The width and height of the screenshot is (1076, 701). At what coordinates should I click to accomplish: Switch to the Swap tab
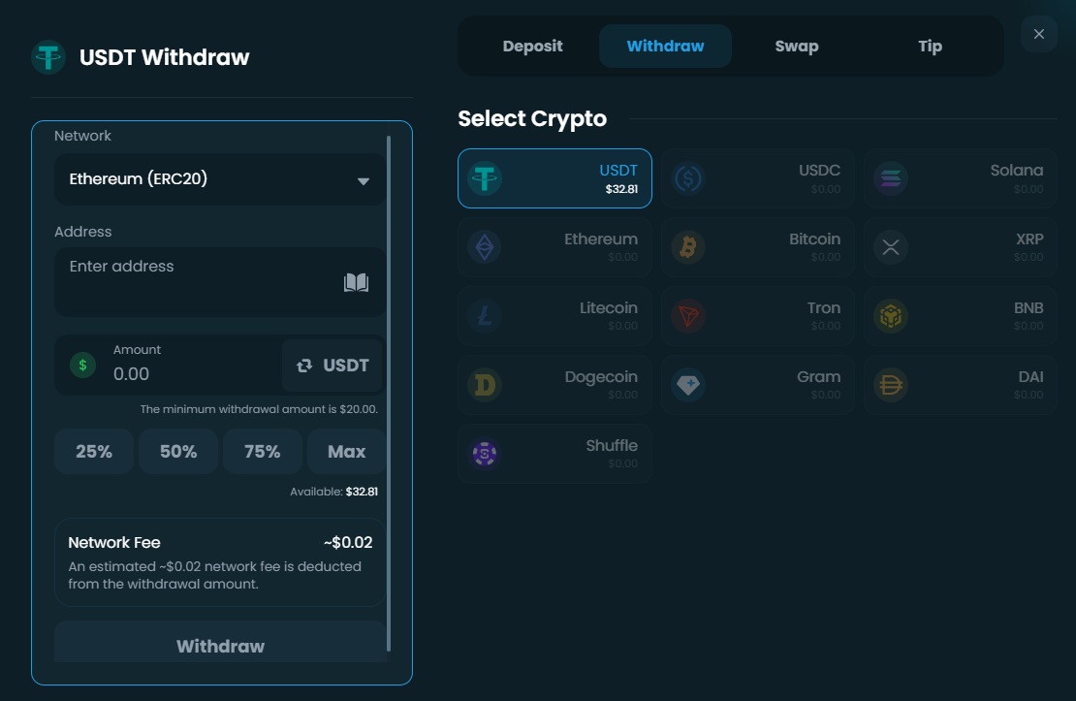(797, 46)
